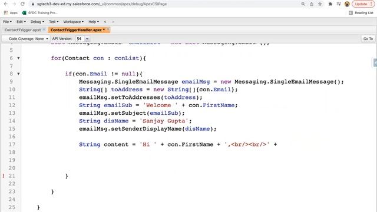Open the Reading List
This screenshot has width=377, height=212.
361,13
